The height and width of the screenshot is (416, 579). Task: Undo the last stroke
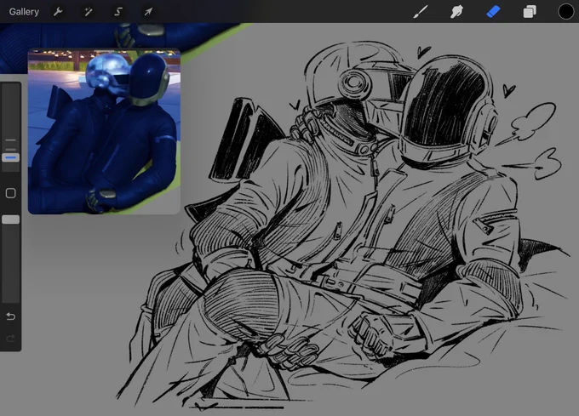click(11, 316)
